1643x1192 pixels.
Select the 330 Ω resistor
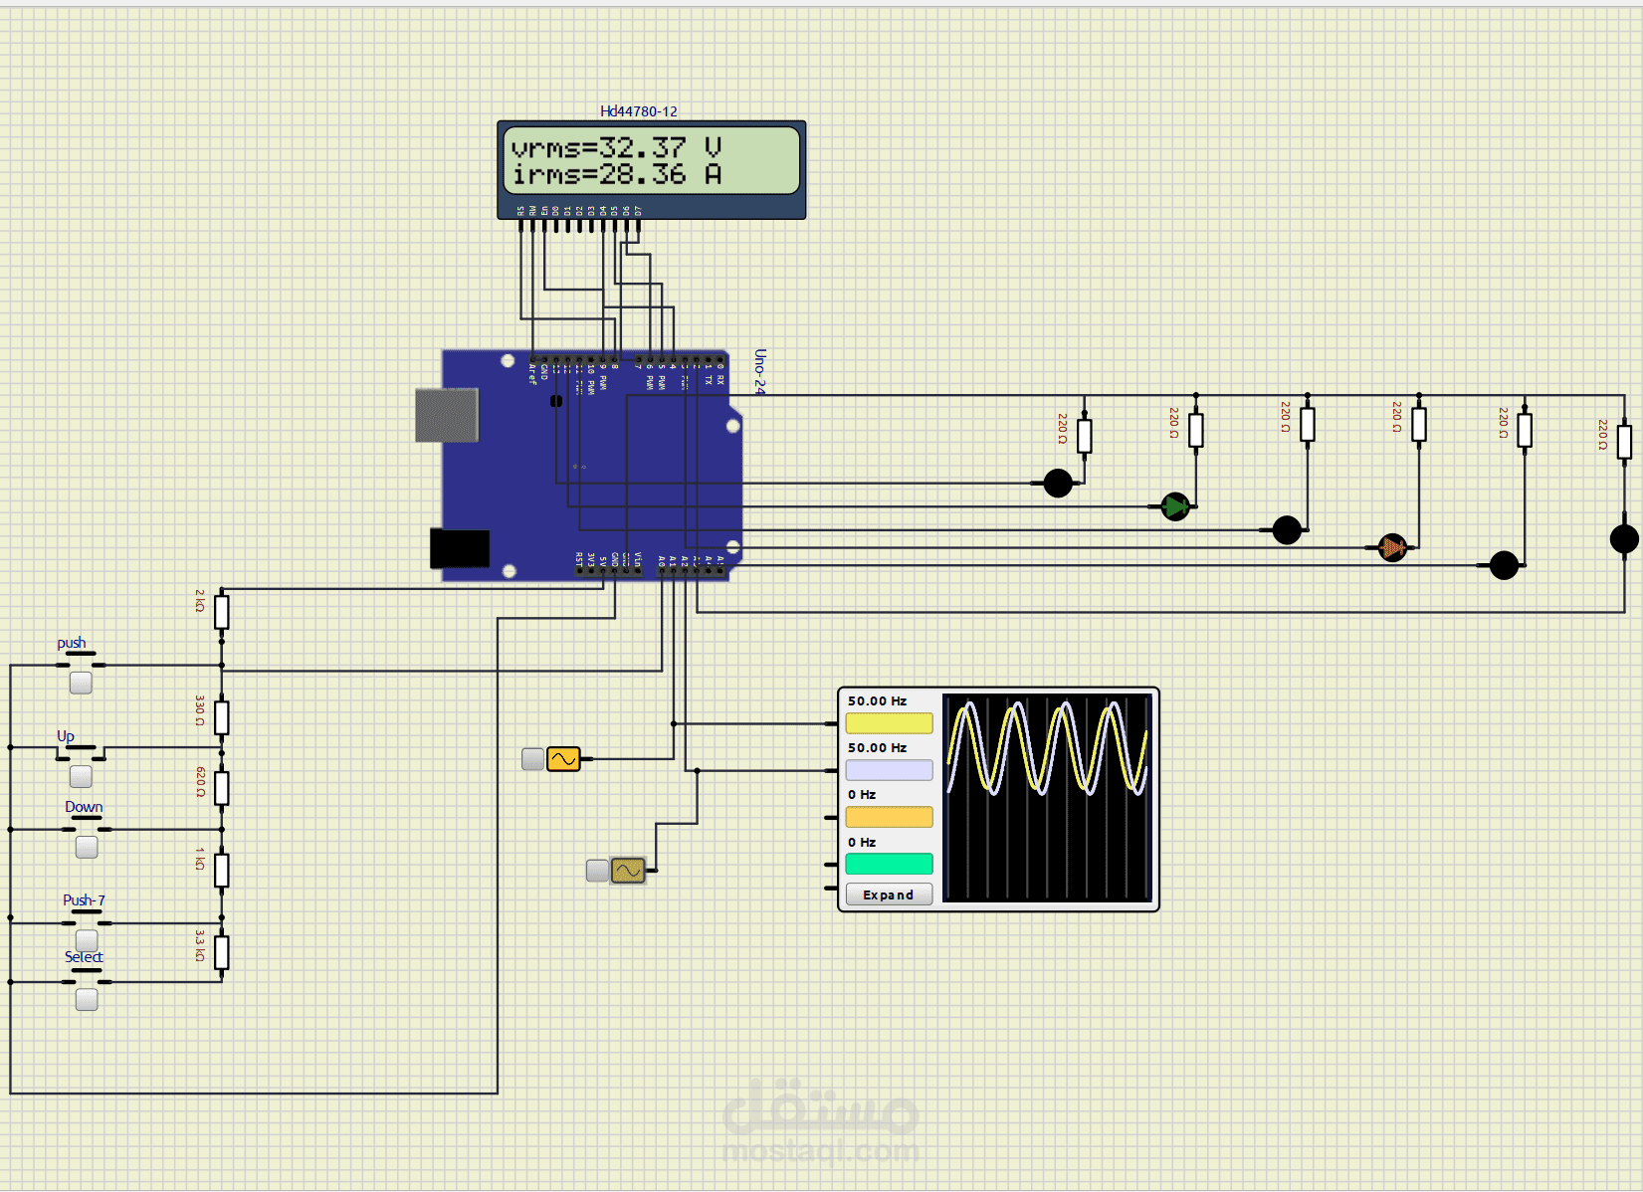tap(222, 717)
